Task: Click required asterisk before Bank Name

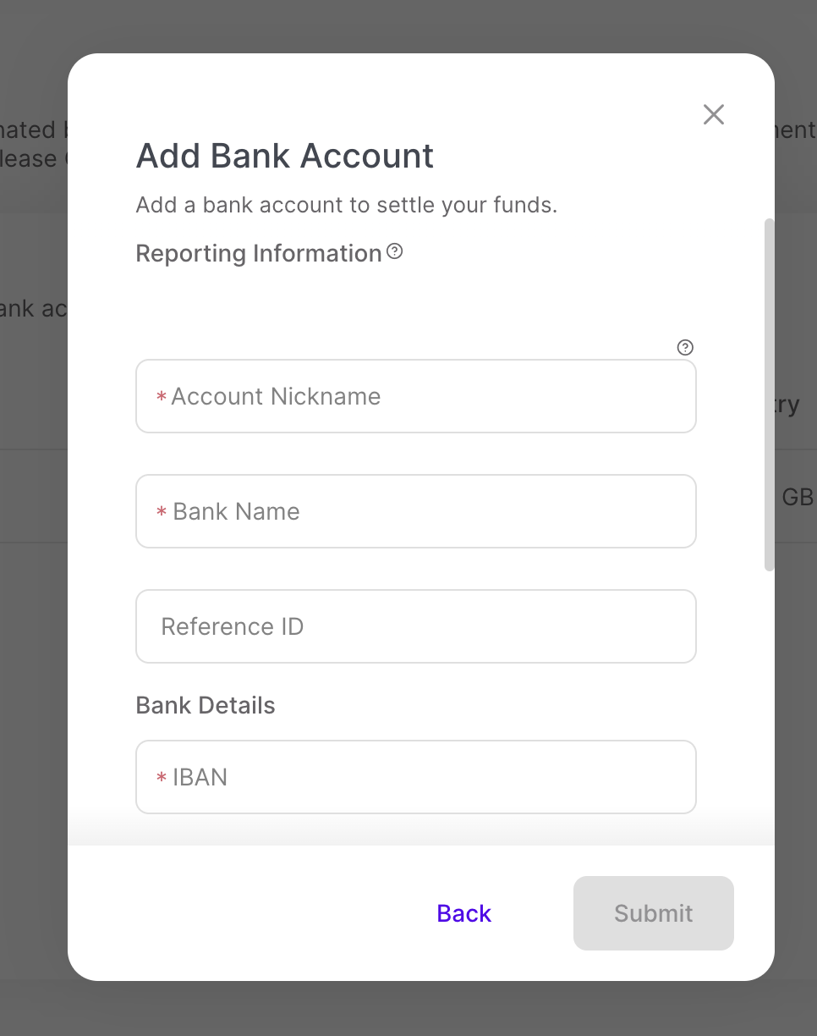Action: click(161, 512)
